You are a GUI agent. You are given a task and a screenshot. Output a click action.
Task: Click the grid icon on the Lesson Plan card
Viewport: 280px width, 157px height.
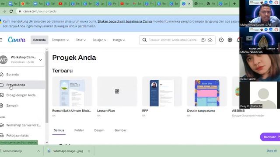click(x=117, y=92)
